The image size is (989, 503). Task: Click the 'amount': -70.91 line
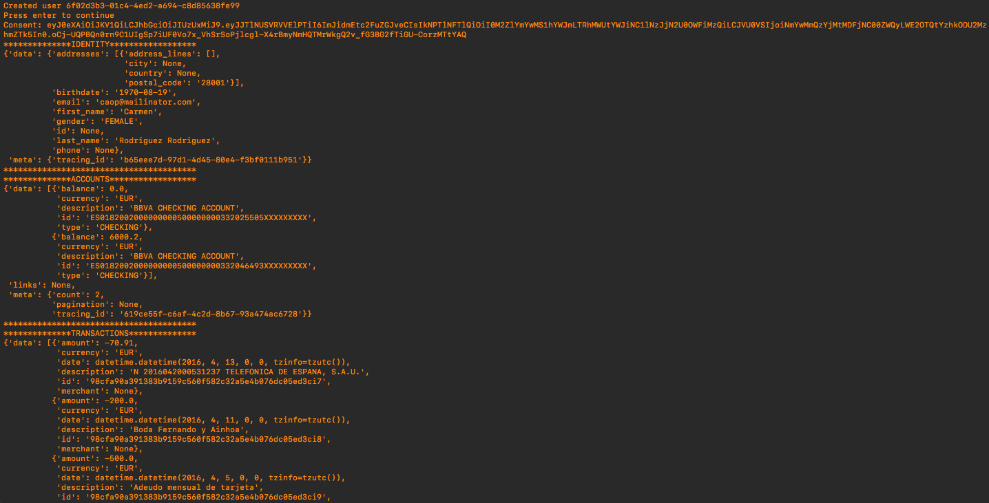[x=98, y=343]
